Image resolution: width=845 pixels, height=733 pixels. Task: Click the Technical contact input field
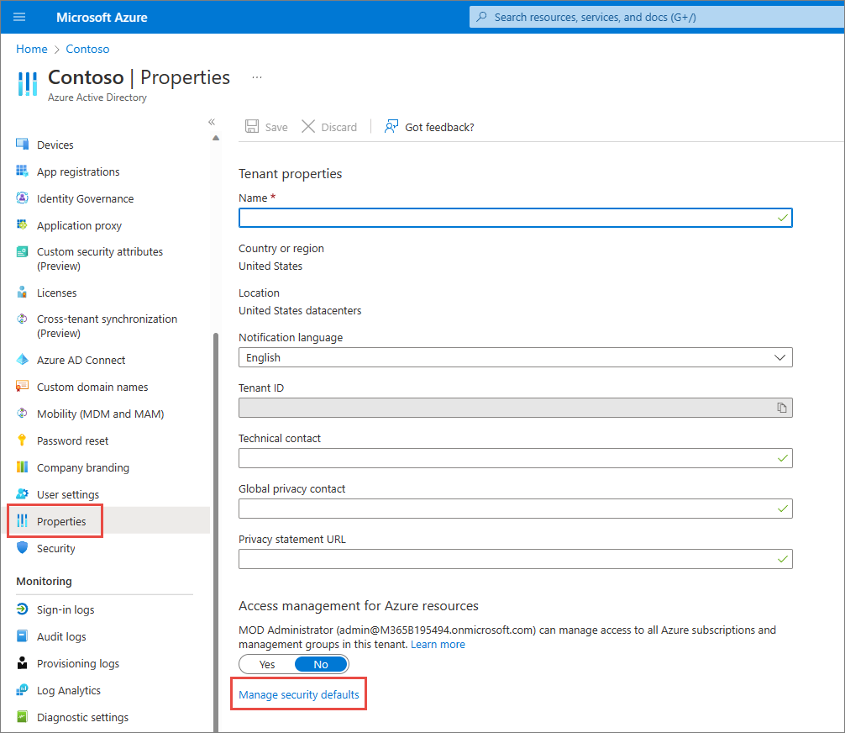pos(515,458)
